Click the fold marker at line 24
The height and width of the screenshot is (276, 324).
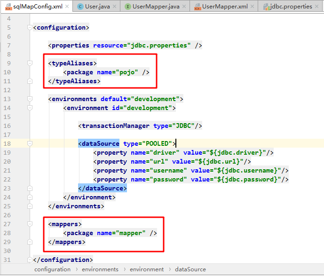pos(30,197)
